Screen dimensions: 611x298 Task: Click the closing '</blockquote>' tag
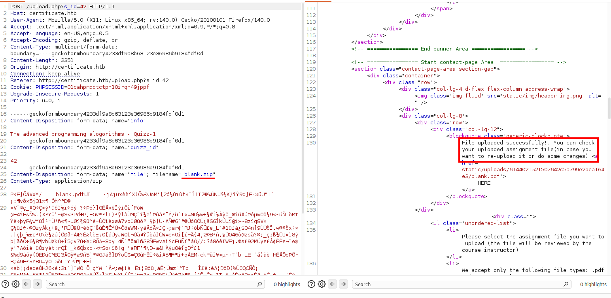click(467, 197)
